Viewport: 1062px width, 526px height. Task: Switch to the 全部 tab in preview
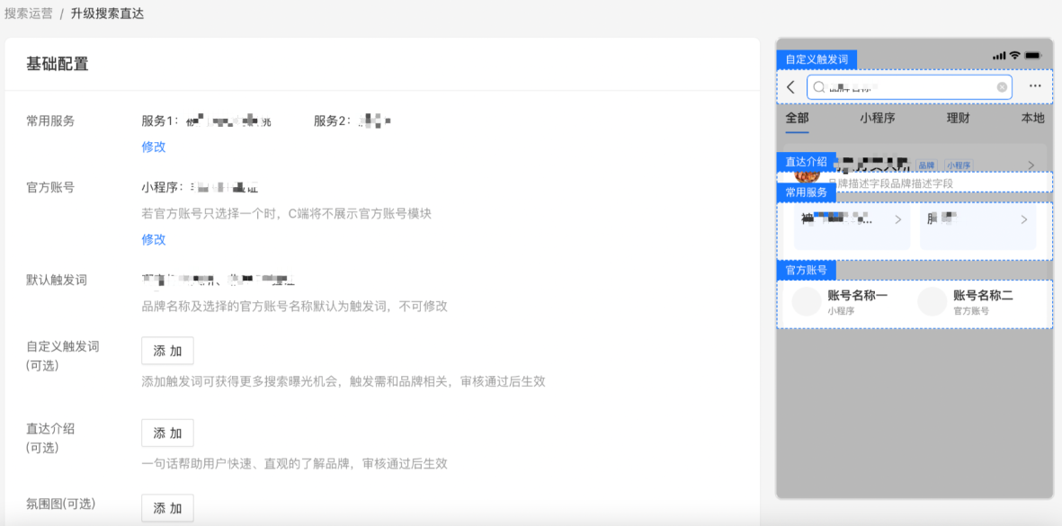tap(797, 118)
